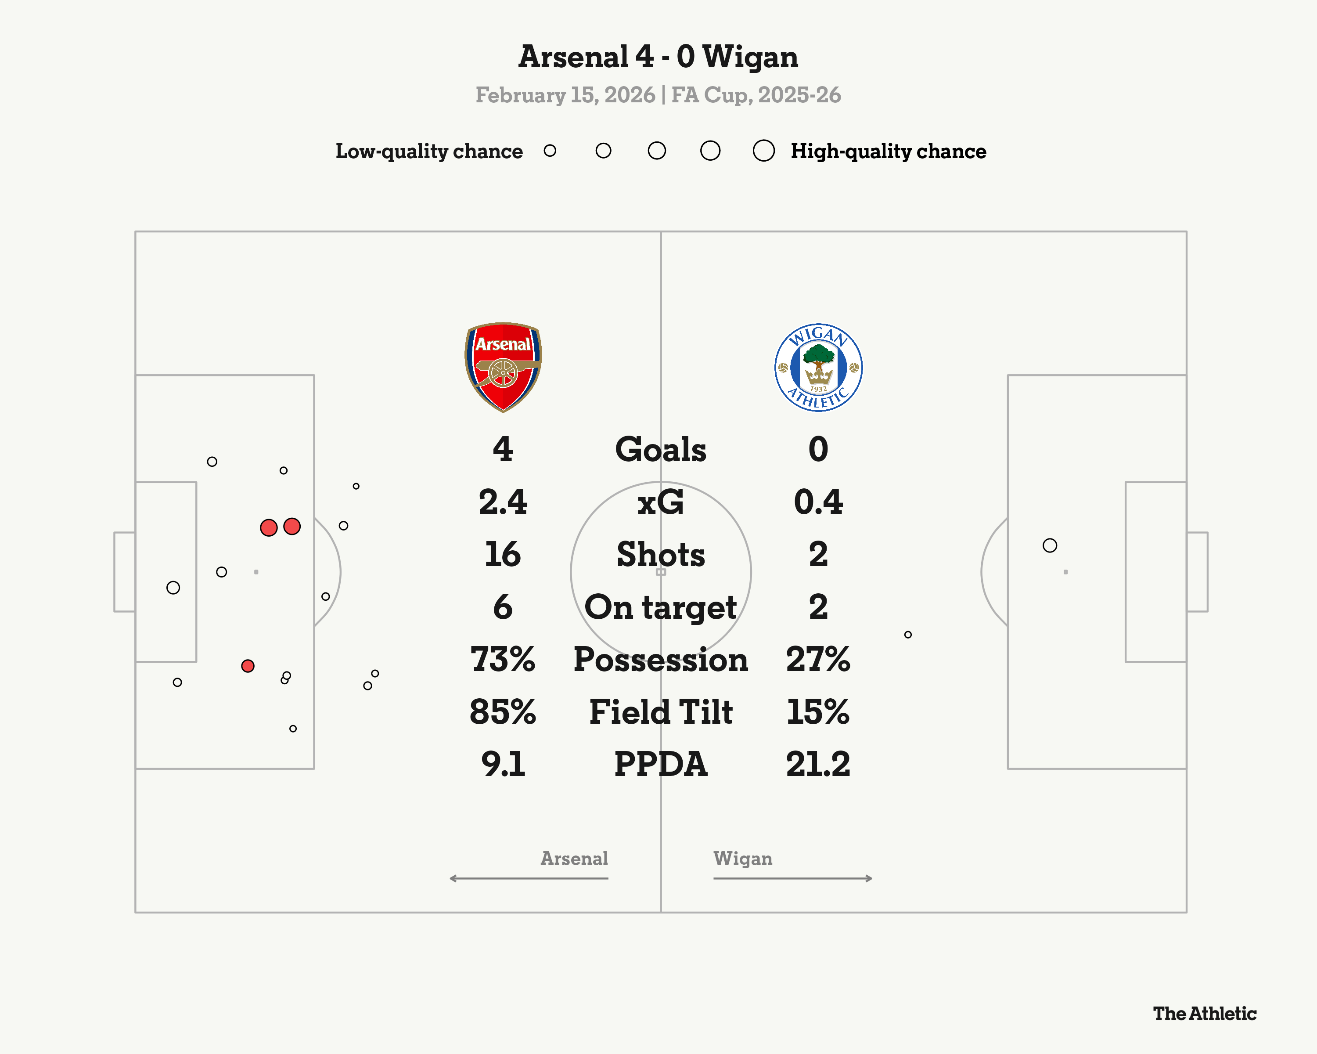Select Wigan's shot marker outside the penalty area

coord(908,635)
